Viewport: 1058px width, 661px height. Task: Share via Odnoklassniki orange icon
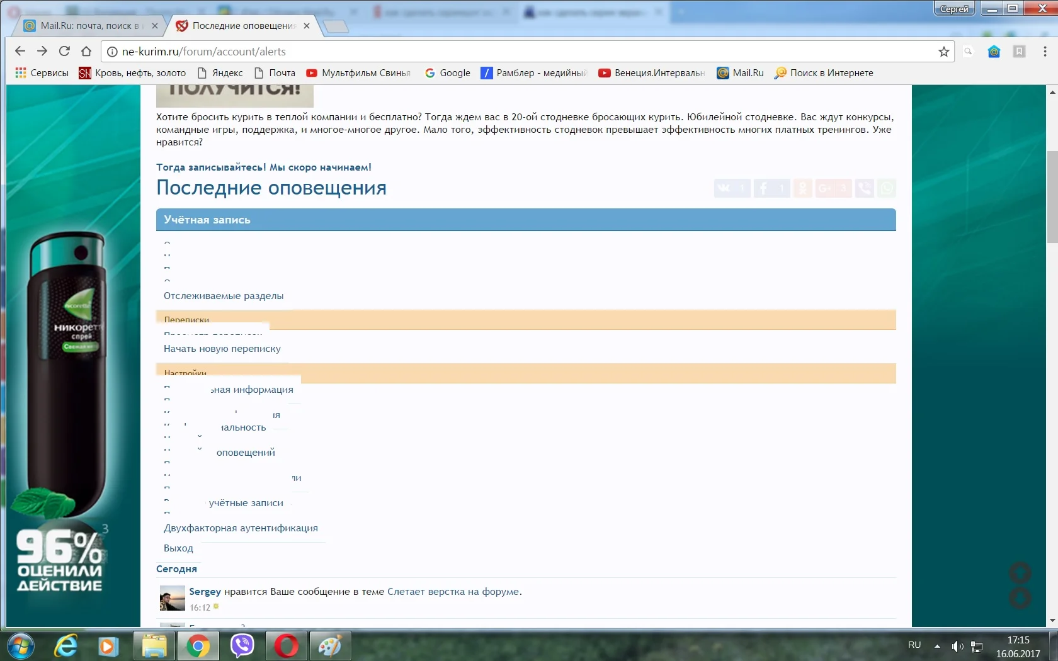(802, 188)
